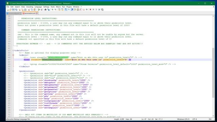Image resolution: width=217 pixels, height=122 pixels.
Task: Click the Print toolbar icon
Action: tap(25, 10)
